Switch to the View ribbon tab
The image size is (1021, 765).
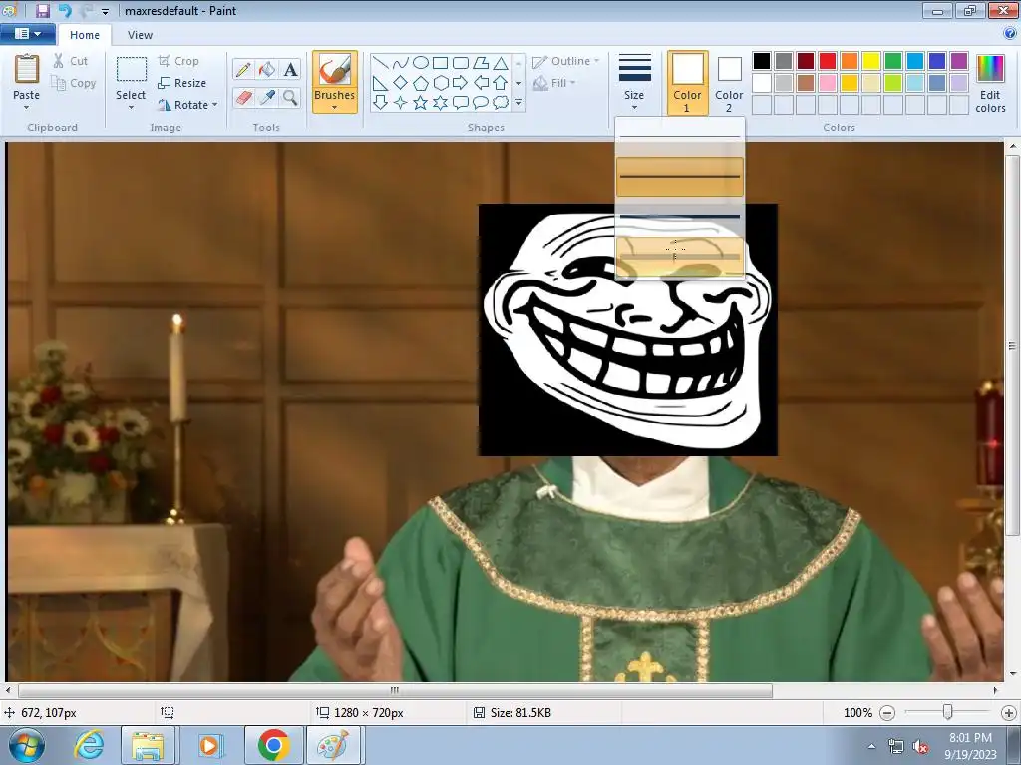click(x=140, y=35)
